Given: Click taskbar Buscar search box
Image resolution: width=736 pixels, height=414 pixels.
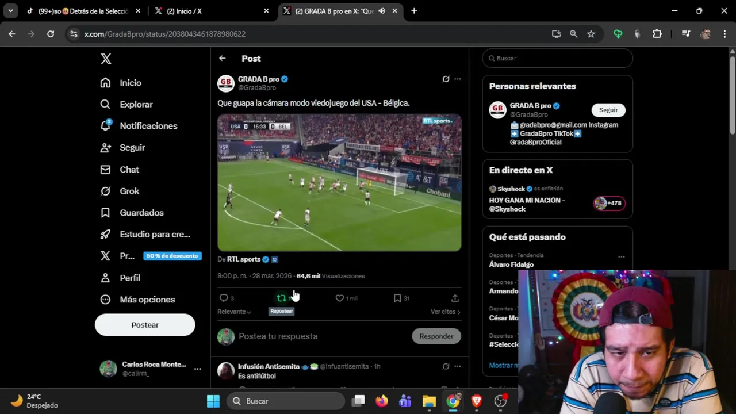Looking at the screenshot, I should click(x=286, y=401).
